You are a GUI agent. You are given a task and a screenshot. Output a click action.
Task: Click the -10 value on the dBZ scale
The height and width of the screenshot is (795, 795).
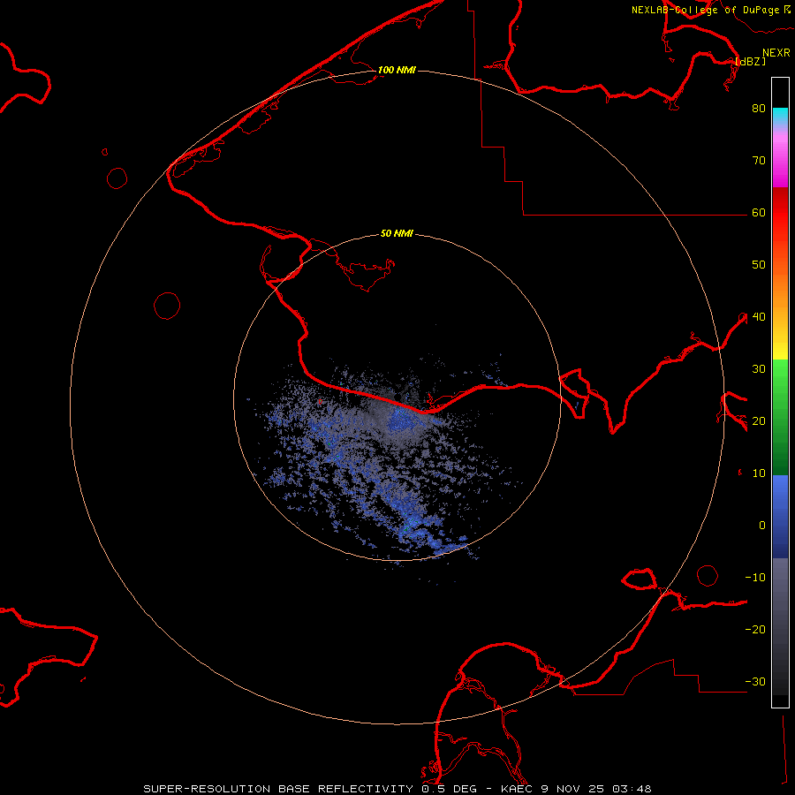click(x=755, y=577)
